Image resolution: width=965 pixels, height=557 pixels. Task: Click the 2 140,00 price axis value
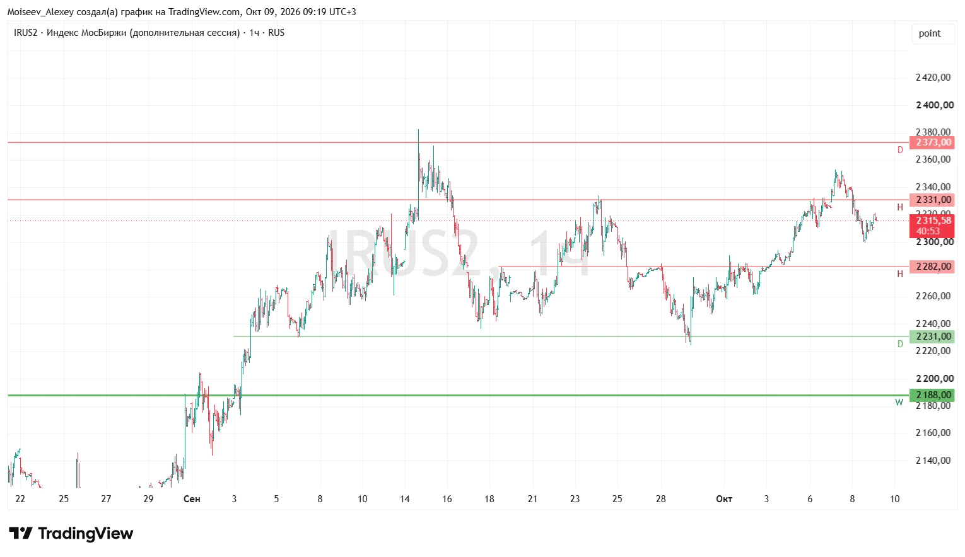[933, 461]
